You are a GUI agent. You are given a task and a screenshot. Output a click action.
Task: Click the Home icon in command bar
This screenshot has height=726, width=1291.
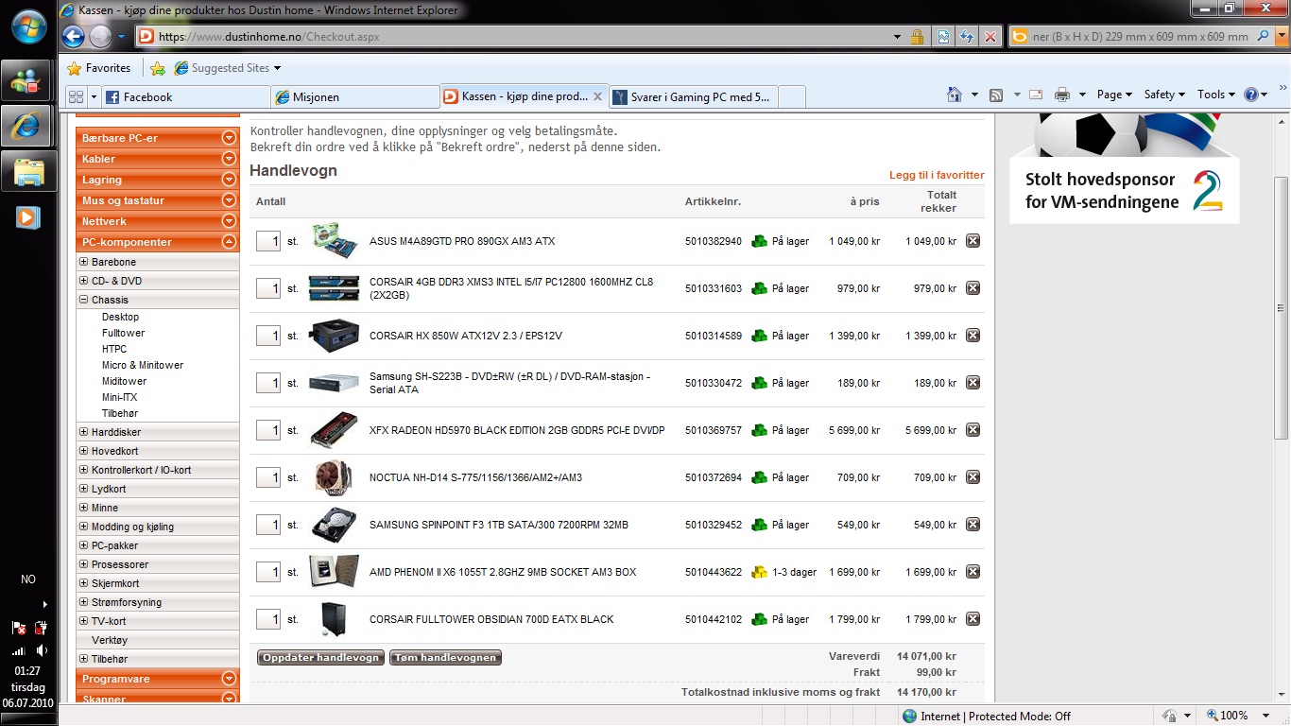point(955,95)
